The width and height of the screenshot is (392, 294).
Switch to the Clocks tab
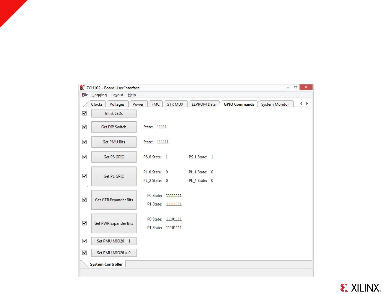(97, 104)
